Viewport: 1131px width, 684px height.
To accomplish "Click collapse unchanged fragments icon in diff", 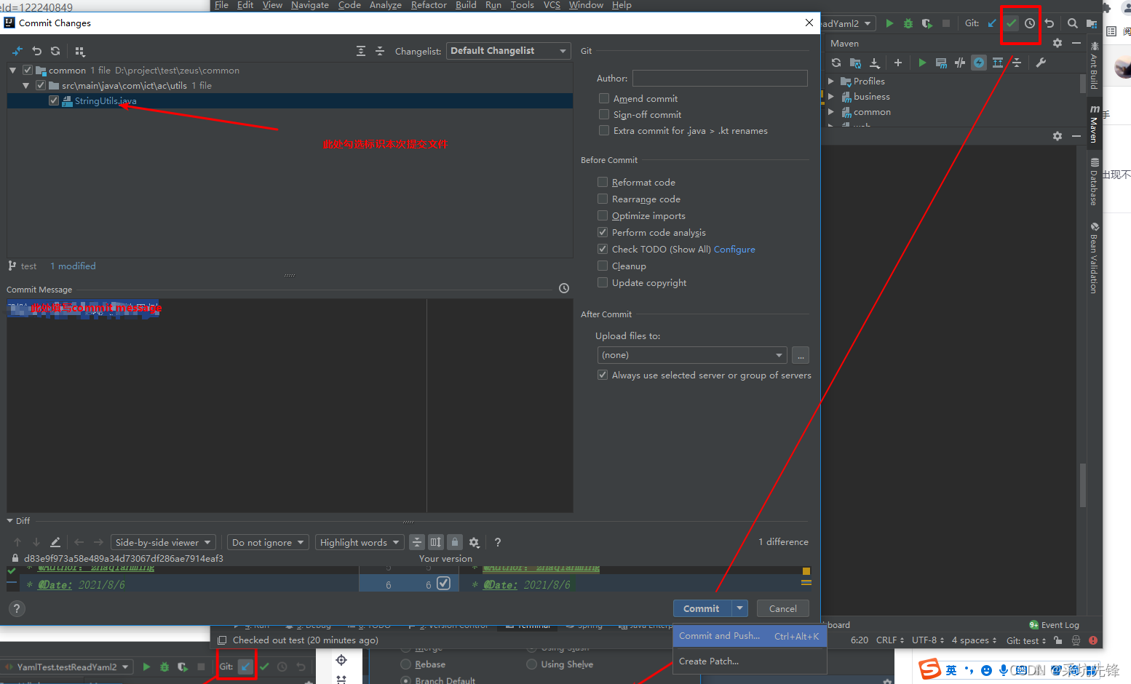I will pos(417,542).
